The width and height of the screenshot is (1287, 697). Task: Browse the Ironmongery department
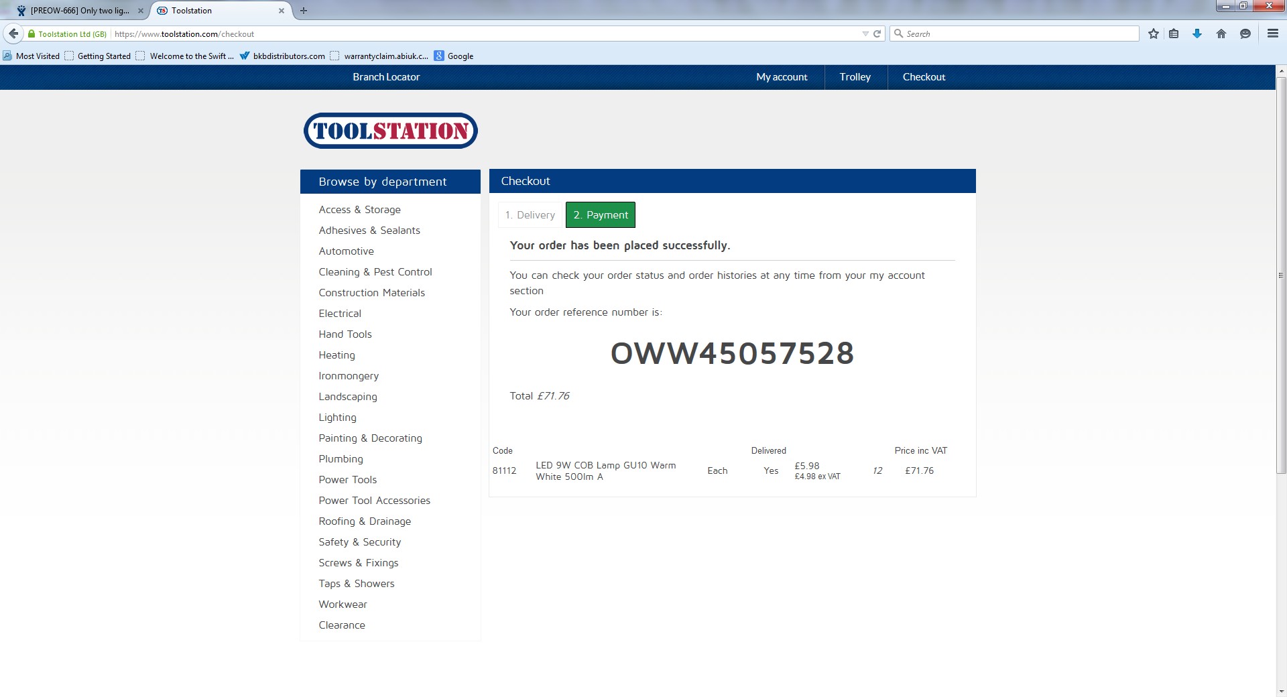pyautogui.click(x=349, y=376)
